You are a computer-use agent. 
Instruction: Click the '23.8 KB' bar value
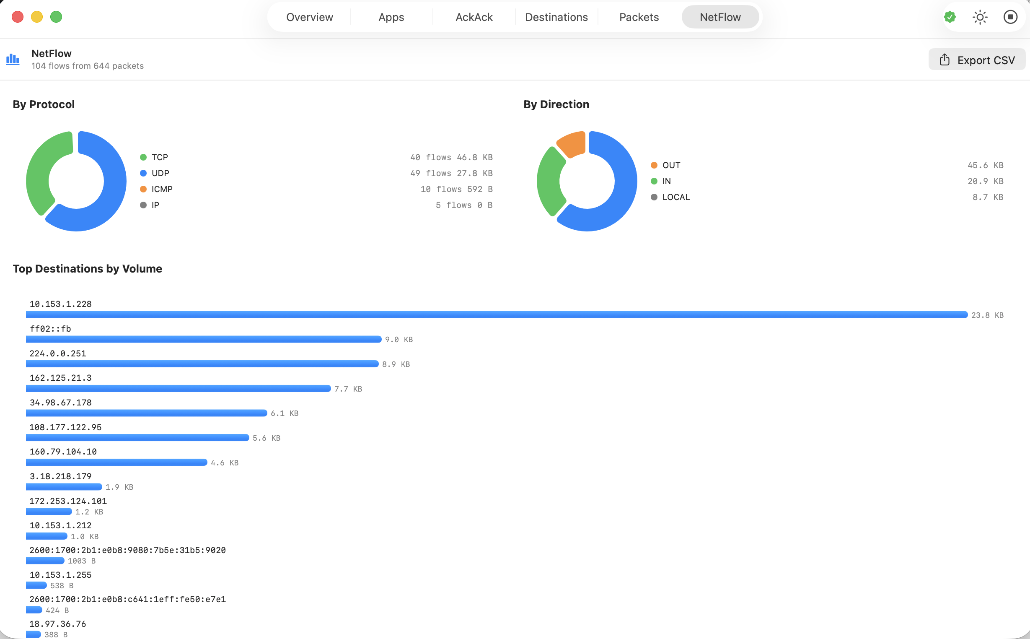pyautogui.click(x=987, y=315)
